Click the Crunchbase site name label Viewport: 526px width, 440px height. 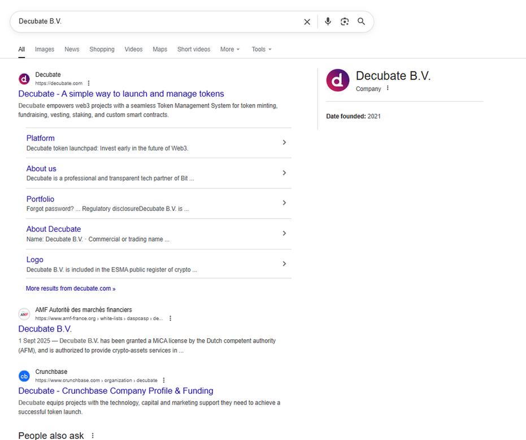51,372
